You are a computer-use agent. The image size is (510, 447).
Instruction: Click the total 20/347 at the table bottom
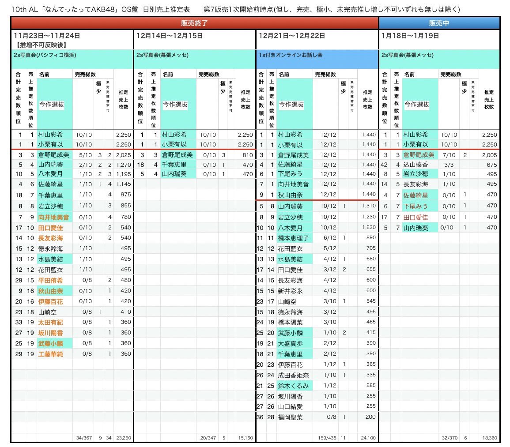[x=208, y=438]
